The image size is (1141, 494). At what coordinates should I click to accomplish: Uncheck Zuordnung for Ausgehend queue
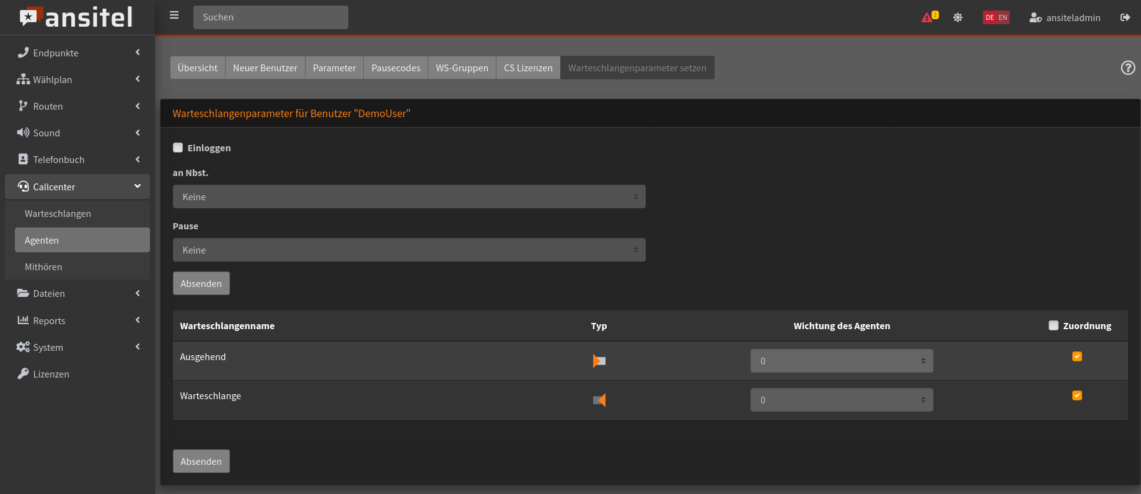(1077, 356)
